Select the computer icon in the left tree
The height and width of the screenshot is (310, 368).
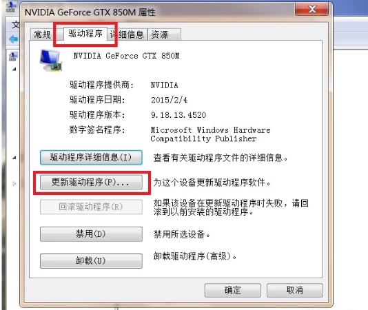click(x=13, y=56)
